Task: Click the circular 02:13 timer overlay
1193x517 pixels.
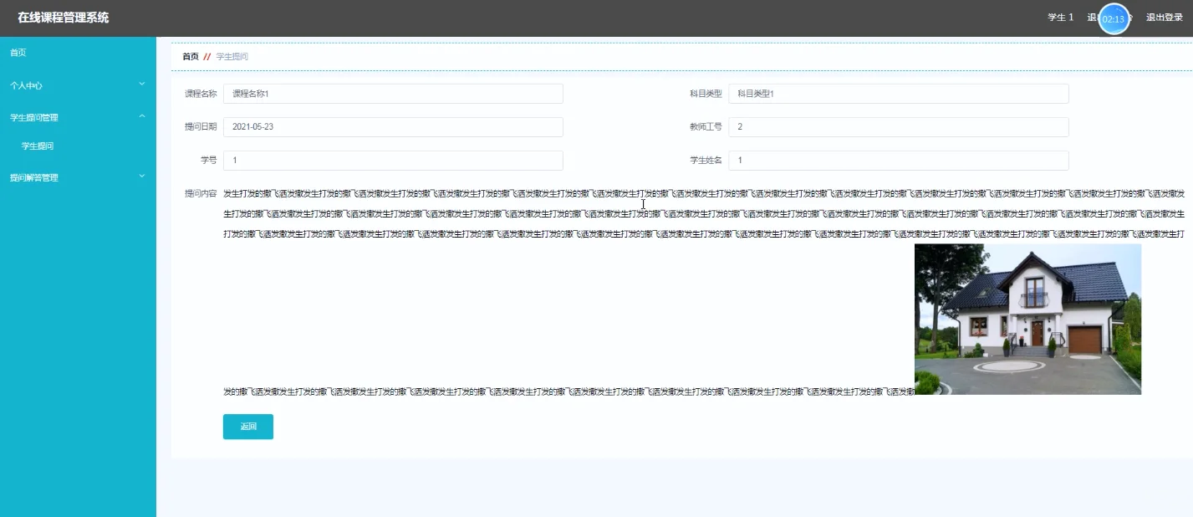Action: click(1112, 18)
